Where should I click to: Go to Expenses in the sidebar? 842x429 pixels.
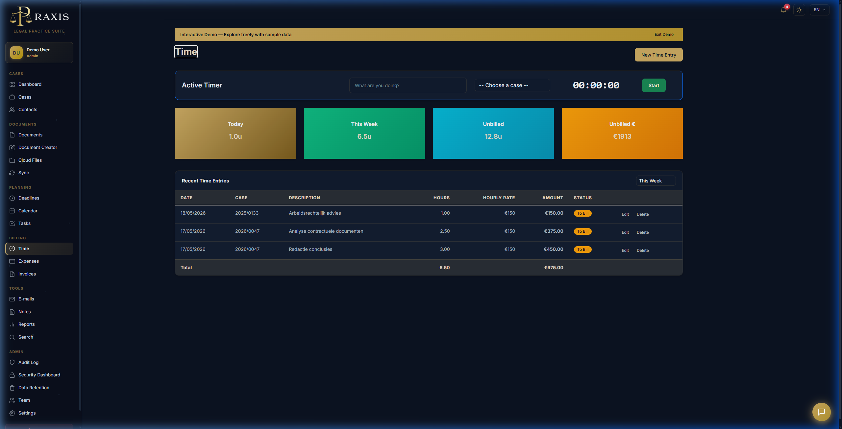[x=39, y=261]
